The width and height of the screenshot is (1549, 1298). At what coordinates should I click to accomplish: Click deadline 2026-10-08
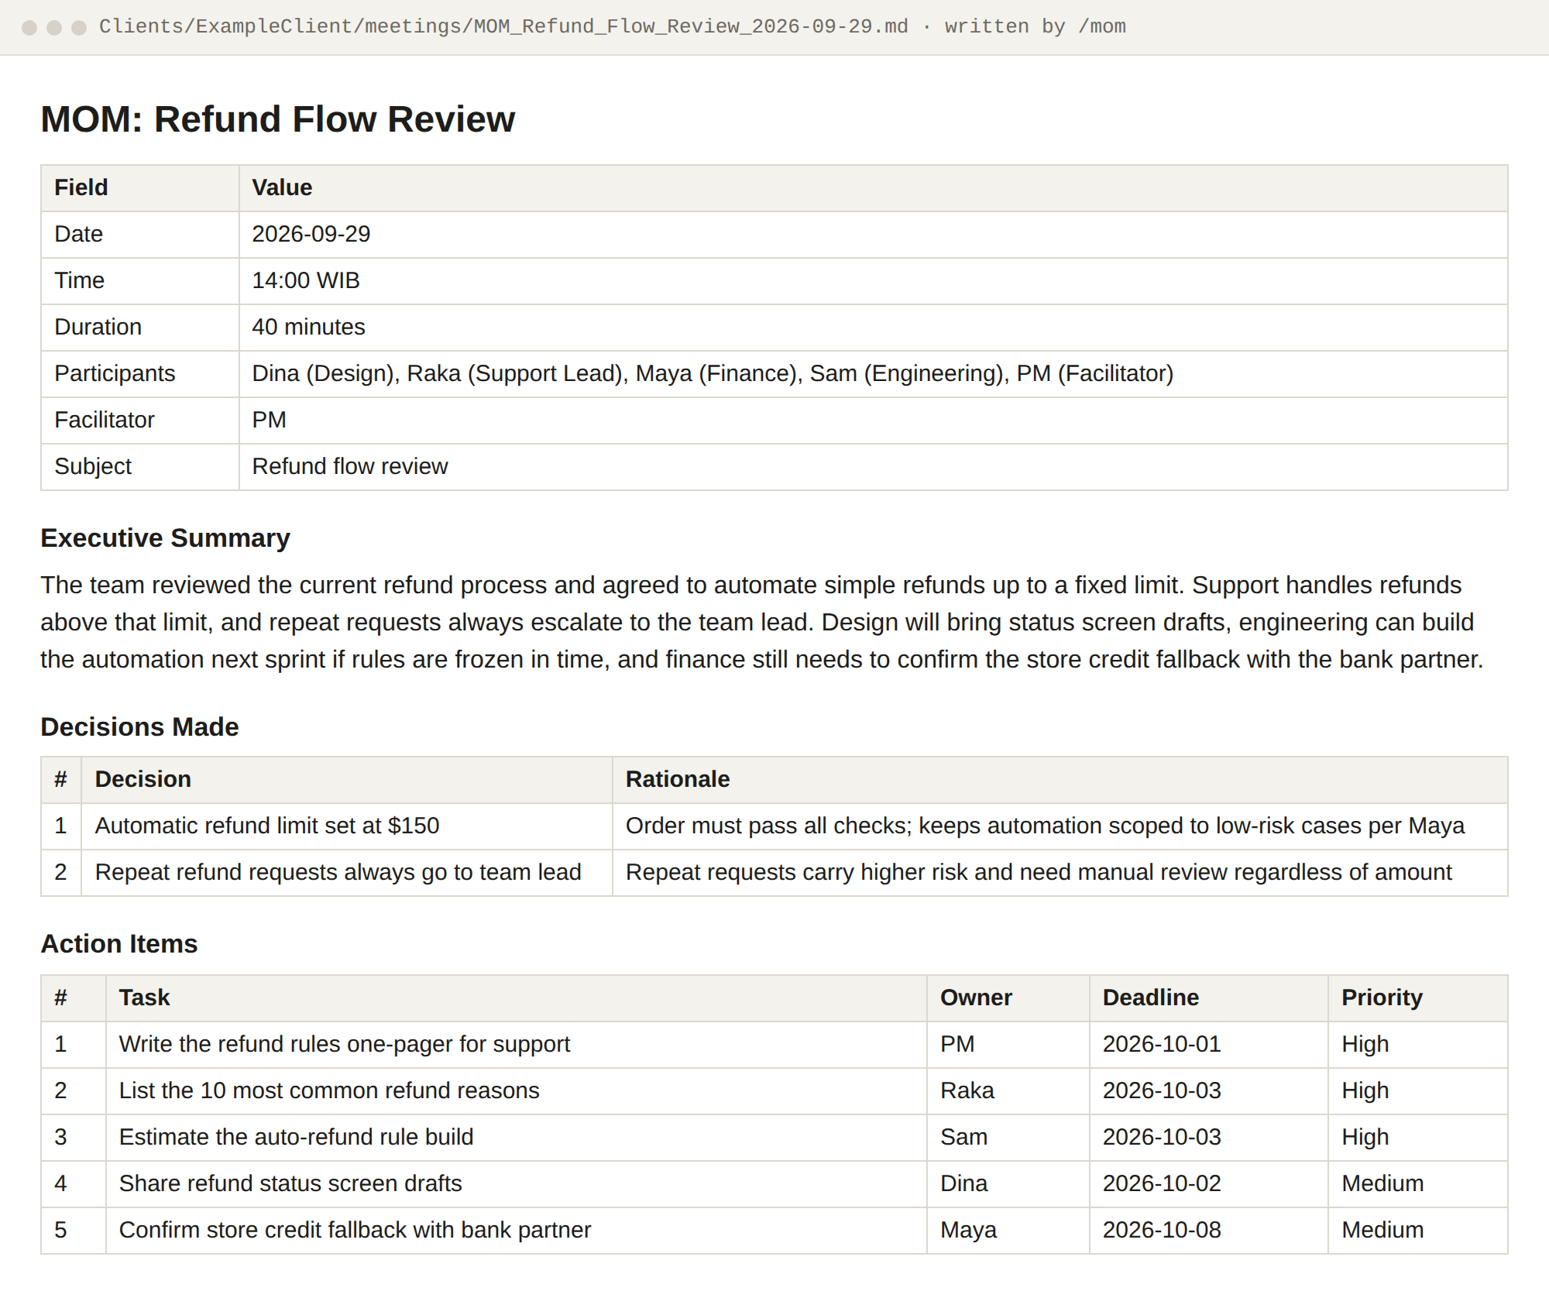tap(1162, 1230)
